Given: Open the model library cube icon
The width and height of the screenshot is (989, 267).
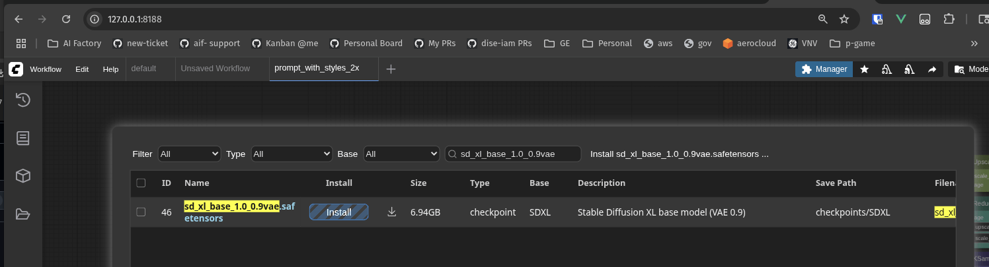Looking at the screenshot, I should (x=23, y=176).
